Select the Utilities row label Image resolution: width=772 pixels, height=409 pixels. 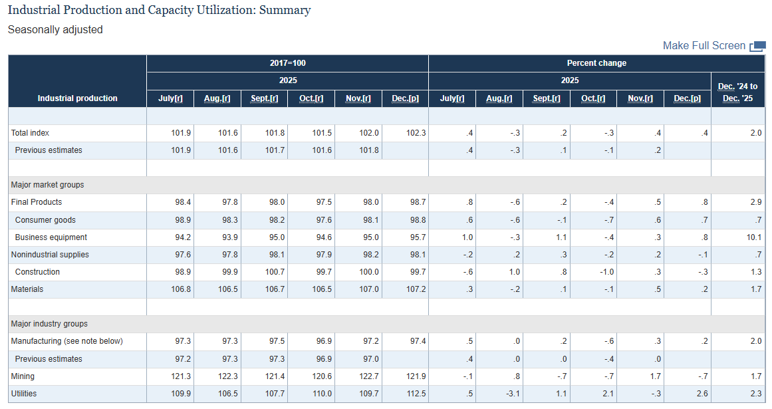click(24, 394)
